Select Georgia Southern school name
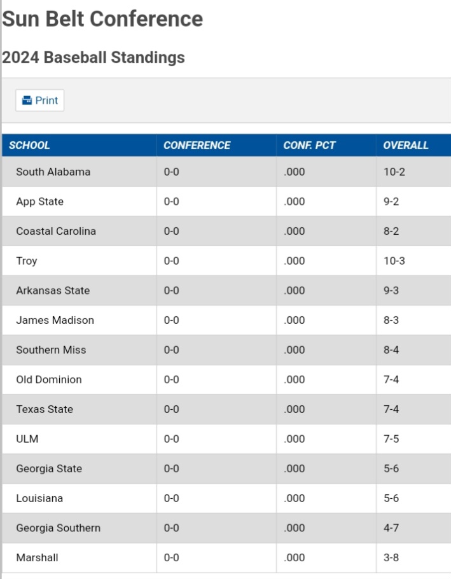This screenshot has height=579, width=451. pyautogui.click(x=58, y=528)
